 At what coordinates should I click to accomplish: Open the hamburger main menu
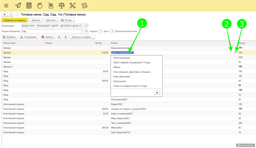(x=6, y=5)
